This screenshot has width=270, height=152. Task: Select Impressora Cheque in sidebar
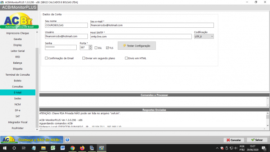pyautogui.click(x=18, y=33)
